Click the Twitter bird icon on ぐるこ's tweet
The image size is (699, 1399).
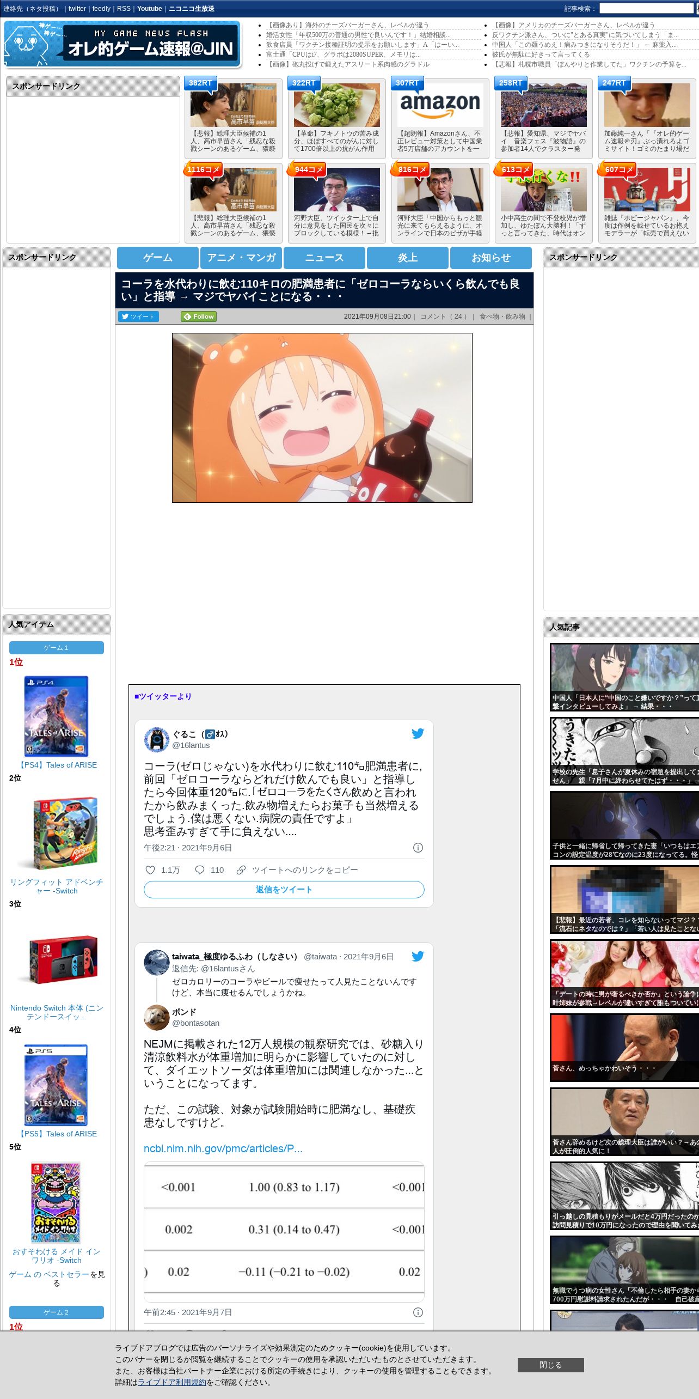click(418, 733)
